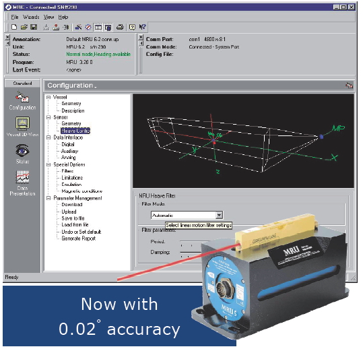The height and width of the screenshot is (349, 363).
Task: Collapse the Annotation info panel arrow
Action: pyautogui.click(x=7, y=43)
